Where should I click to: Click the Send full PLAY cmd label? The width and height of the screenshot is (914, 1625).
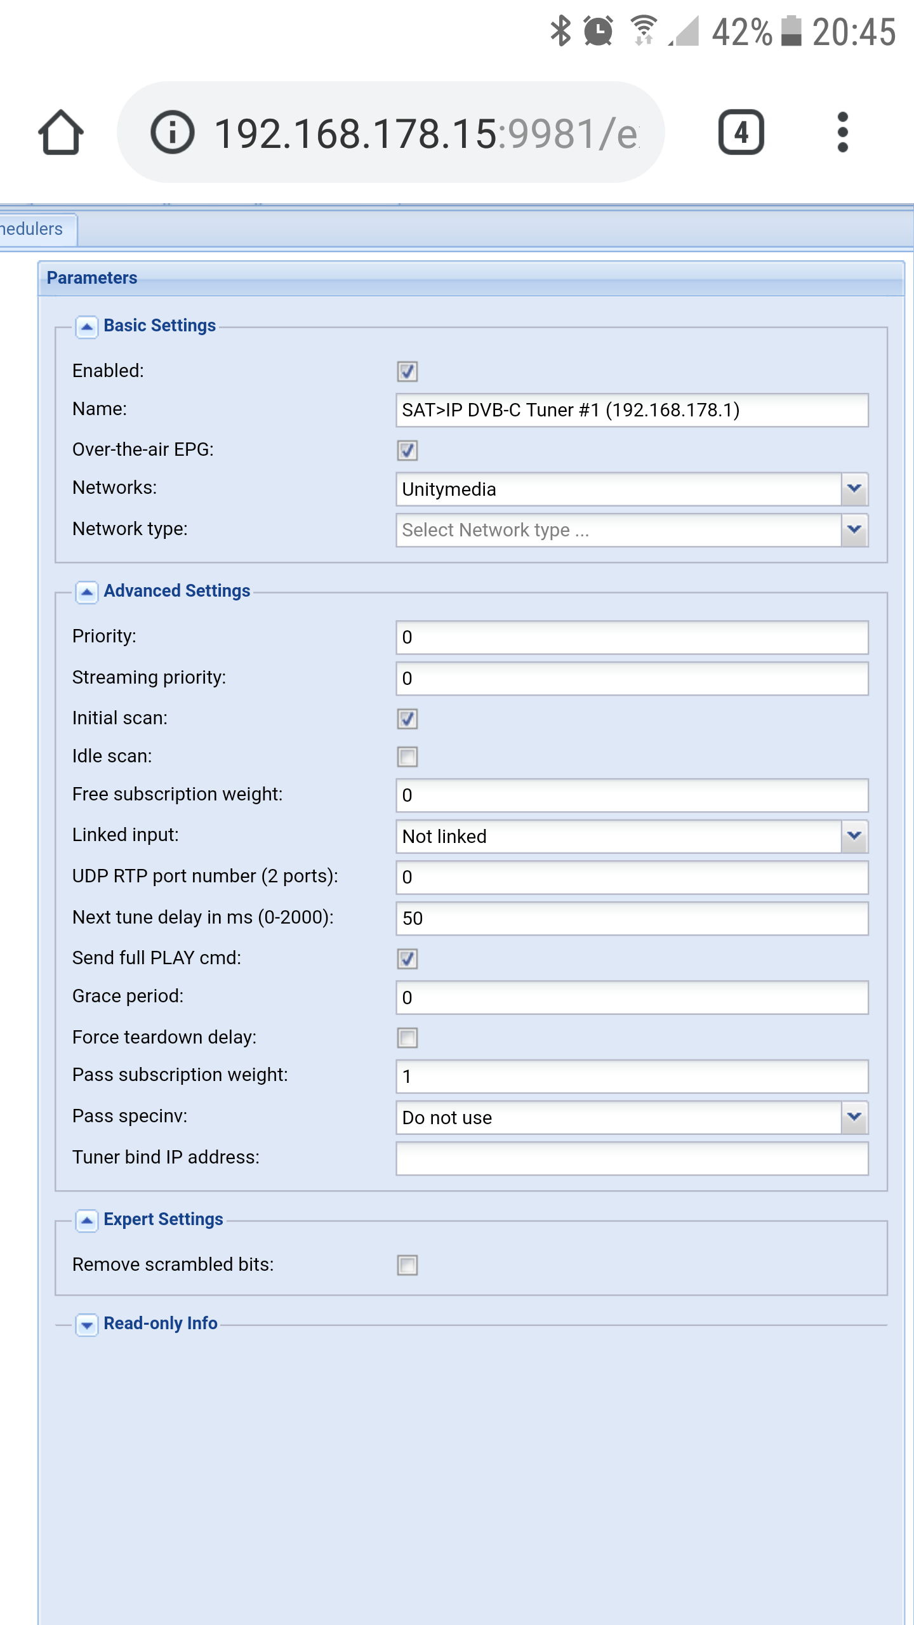pos(157,958)
